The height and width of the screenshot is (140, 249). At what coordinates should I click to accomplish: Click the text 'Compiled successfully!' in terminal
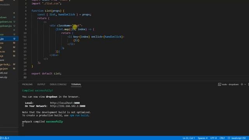[x=37, y=91]
